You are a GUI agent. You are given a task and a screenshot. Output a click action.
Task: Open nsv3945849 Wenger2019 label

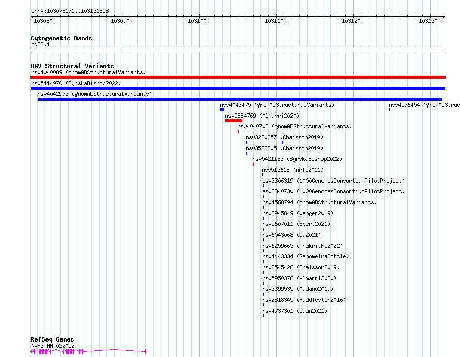pyautogui.click(x=298, y=213)
